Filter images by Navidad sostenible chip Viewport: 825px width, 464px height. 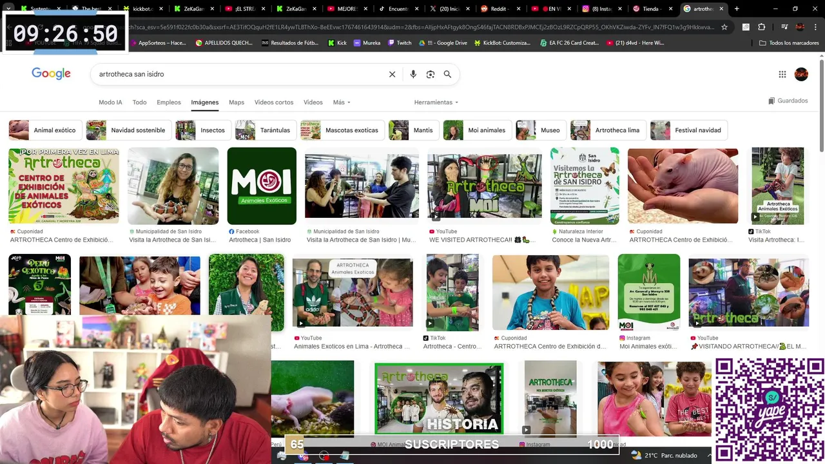coord(129,130)
